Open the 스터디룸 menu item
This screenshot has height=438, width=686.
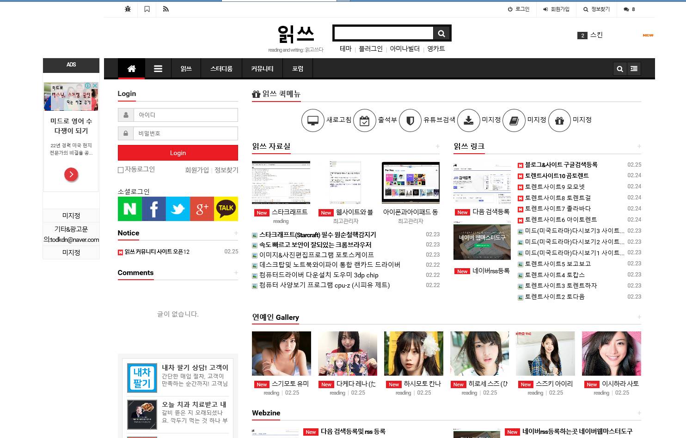[x=221, y=69]
